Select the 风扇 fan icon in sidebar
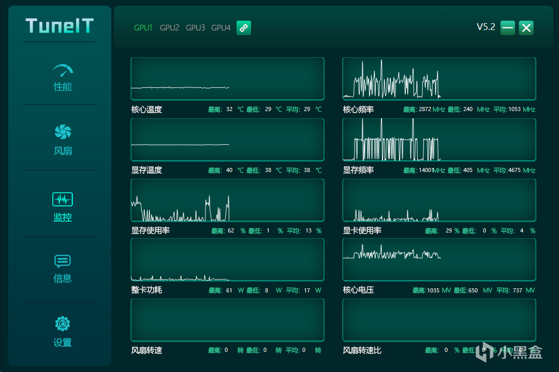559x372 pixels. (63, 133)
